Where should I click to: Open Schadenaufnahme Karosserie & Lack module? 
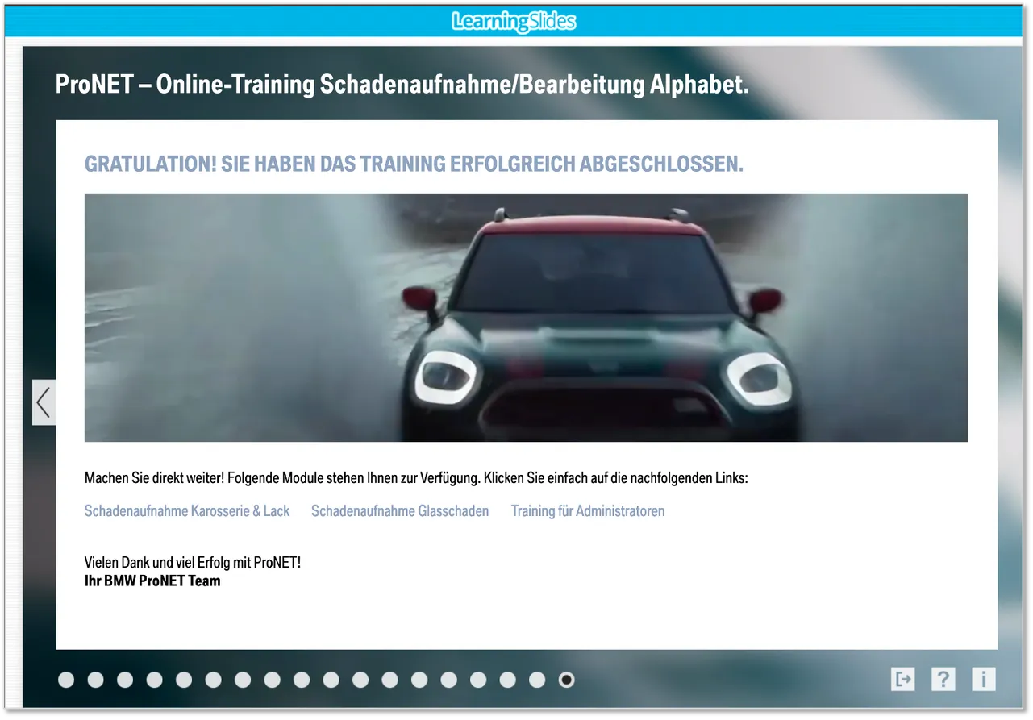coord(187,511)
